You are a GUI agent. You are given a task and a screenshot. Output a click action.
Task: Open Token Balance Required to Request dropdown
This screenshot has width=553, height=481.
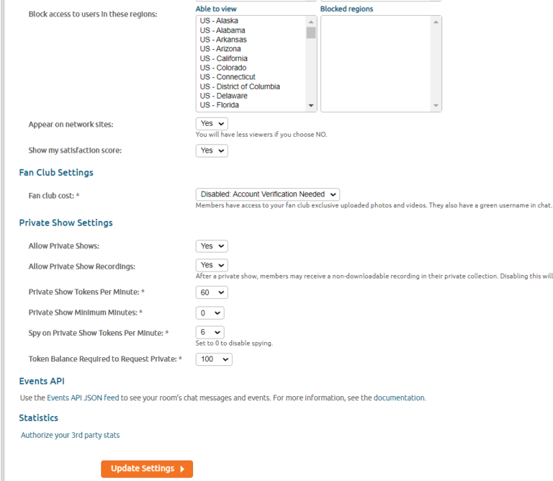pos(213,359)
